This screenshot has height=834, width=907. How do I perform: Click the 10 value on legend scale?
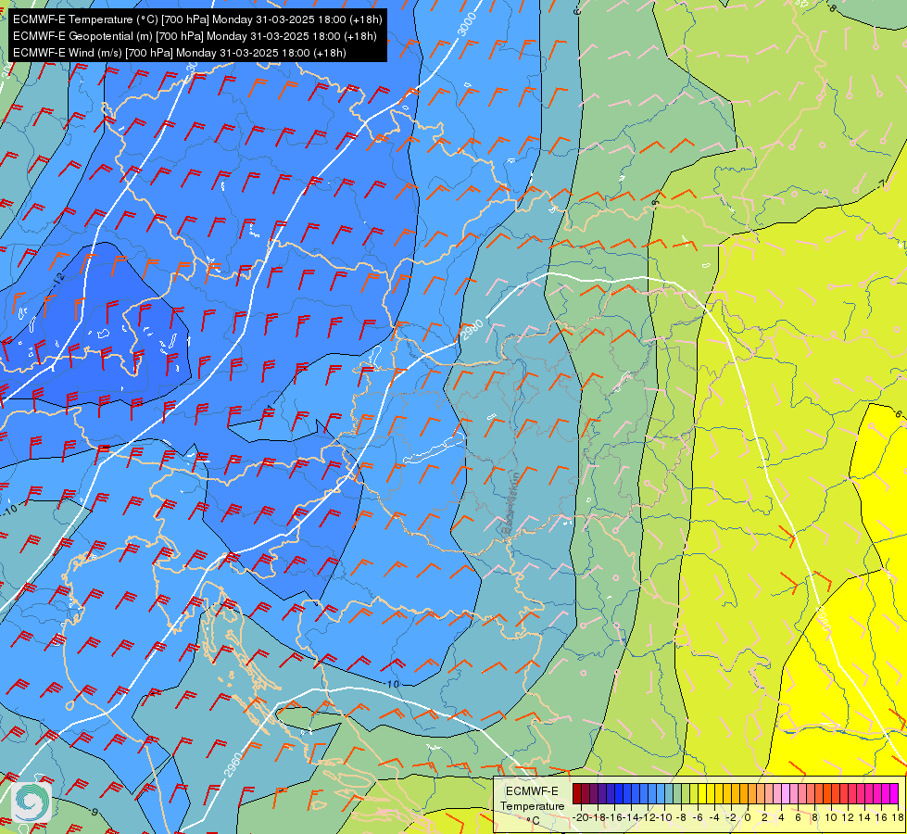[831, 818]
